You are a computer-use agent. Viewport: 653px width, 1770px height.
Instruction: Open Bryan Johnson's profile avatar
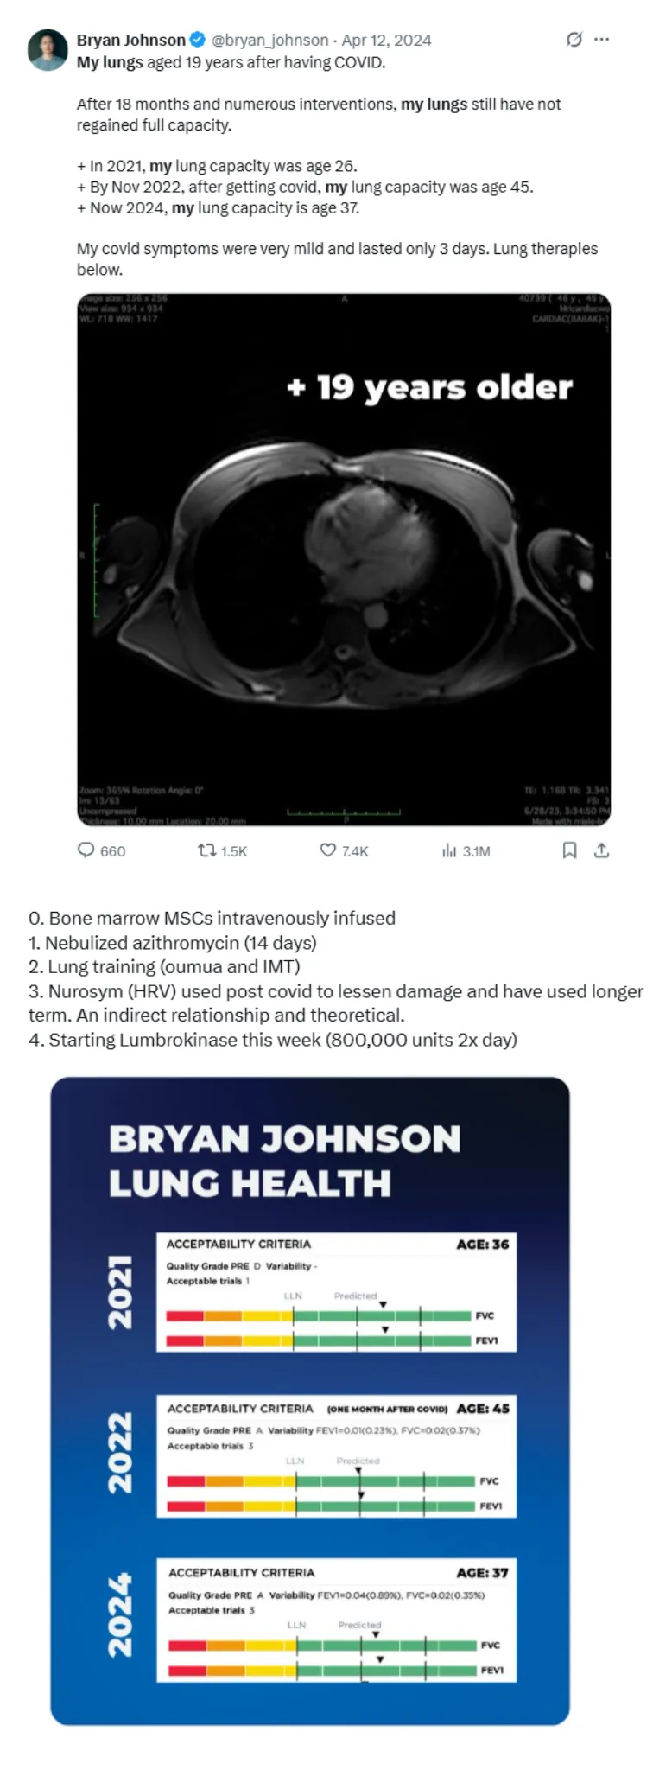[48, 49]
